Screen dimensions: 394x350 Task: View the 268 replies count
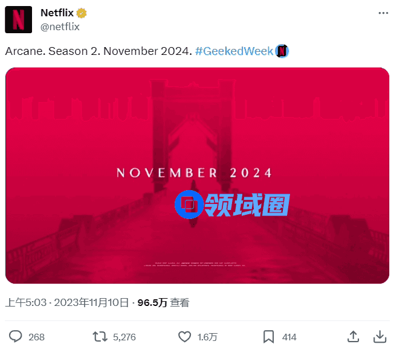tap(36, 337)
